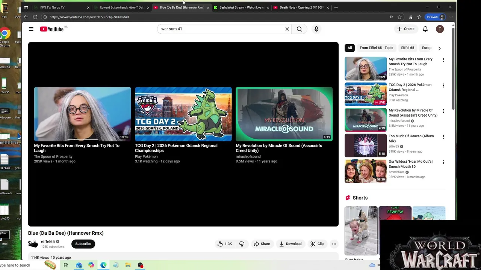Open eiffel65 channel avatar

click(33, 244)
